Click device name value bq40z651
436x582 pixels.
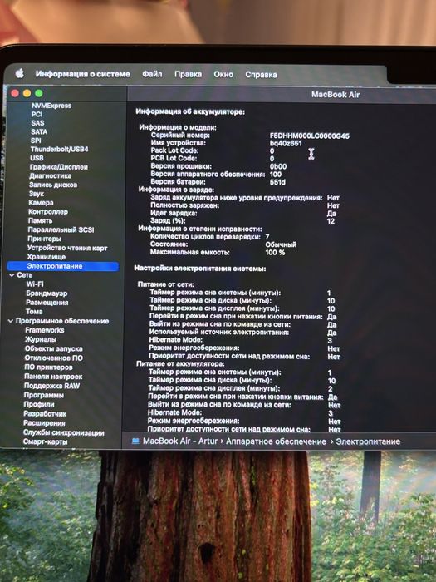pyautogui.click(x=286, y=143)
